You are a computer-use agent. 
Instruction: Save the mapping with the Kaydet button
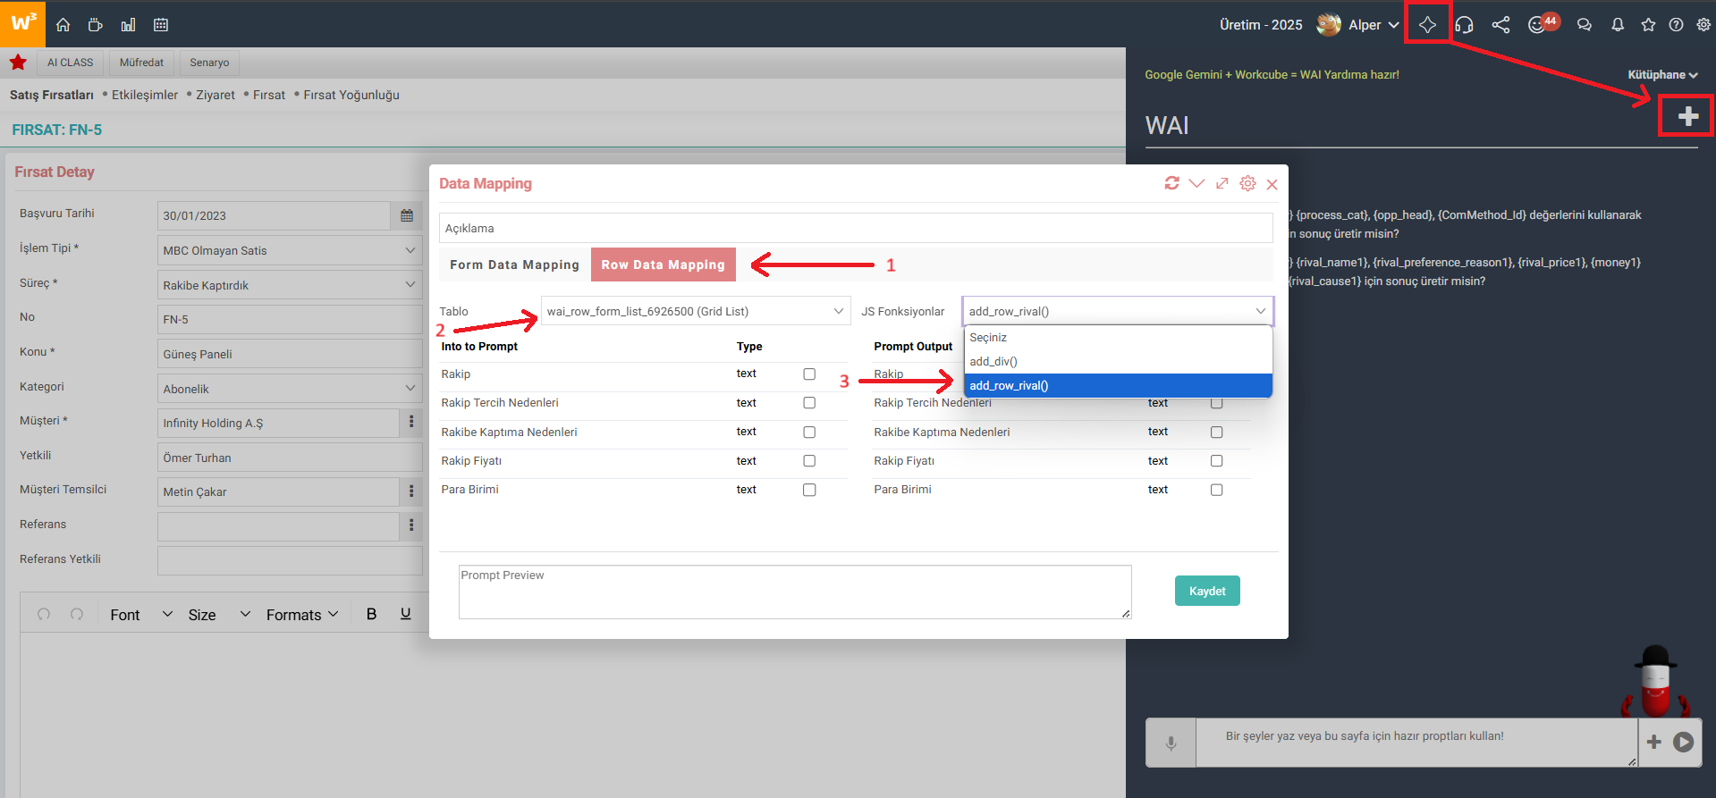click(1207, 591)
